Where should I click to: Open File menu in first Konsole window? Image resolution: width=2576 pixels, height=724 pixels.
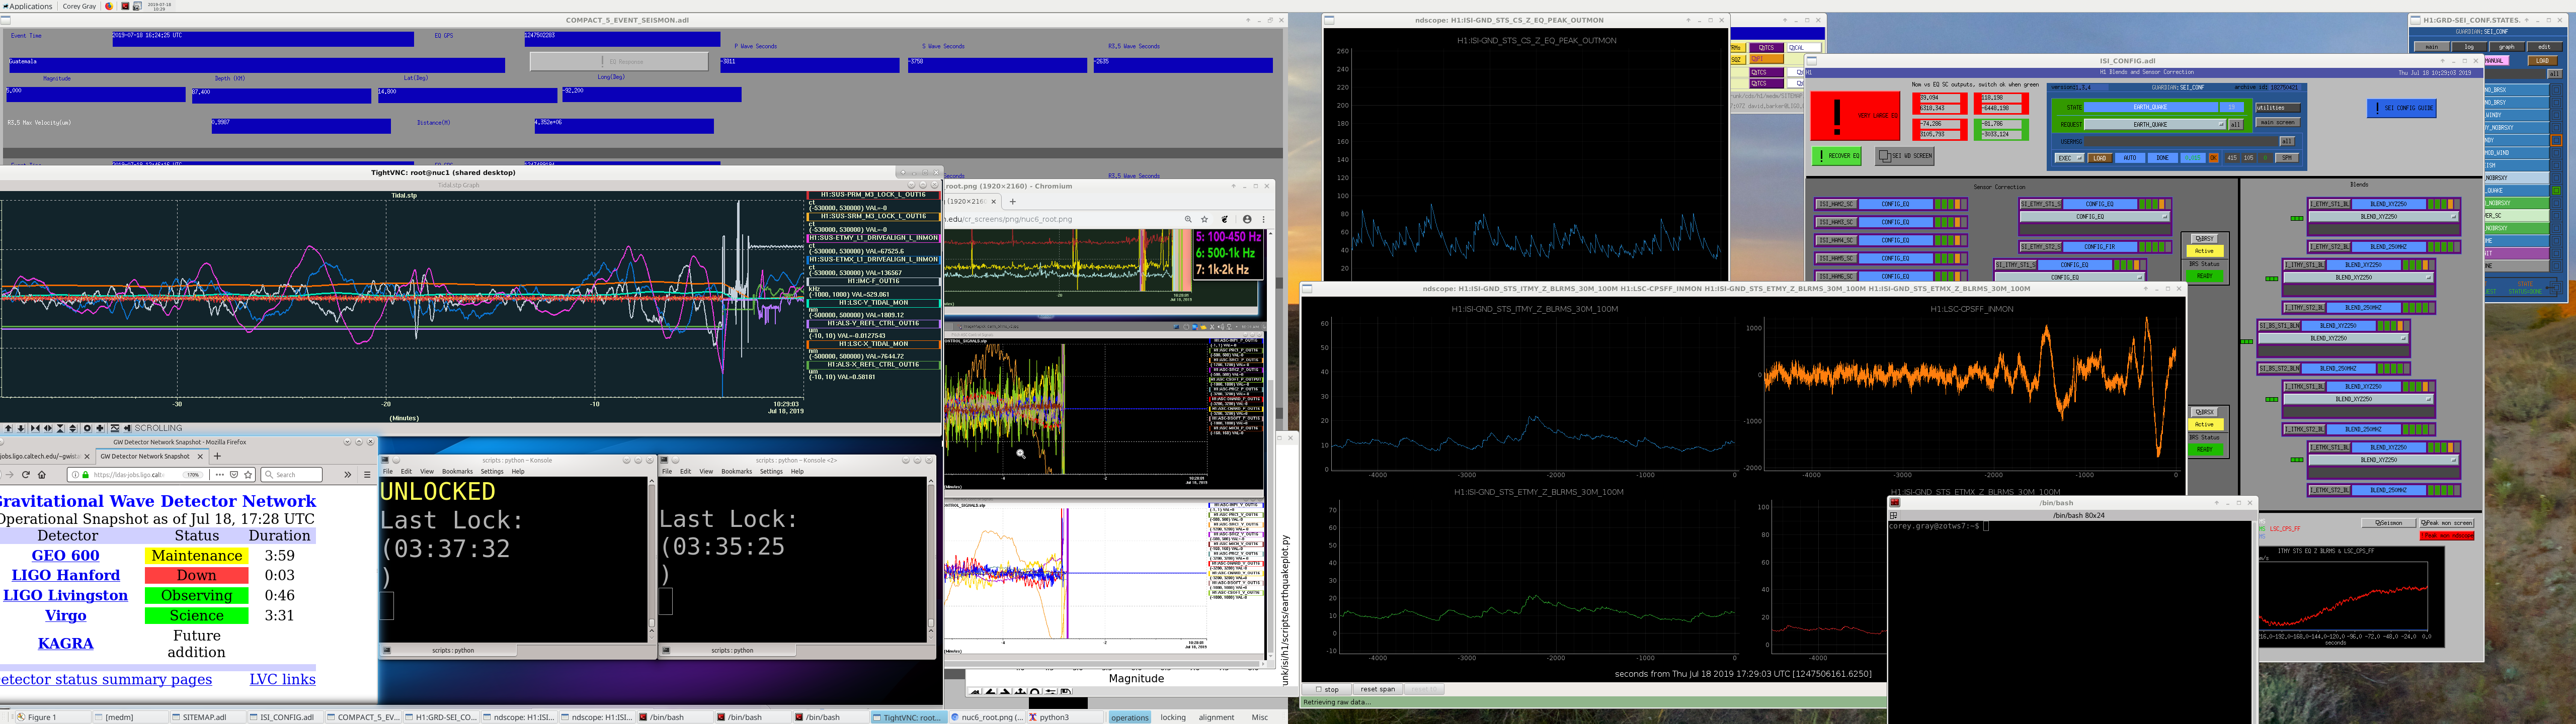click(x=388, y=471)
